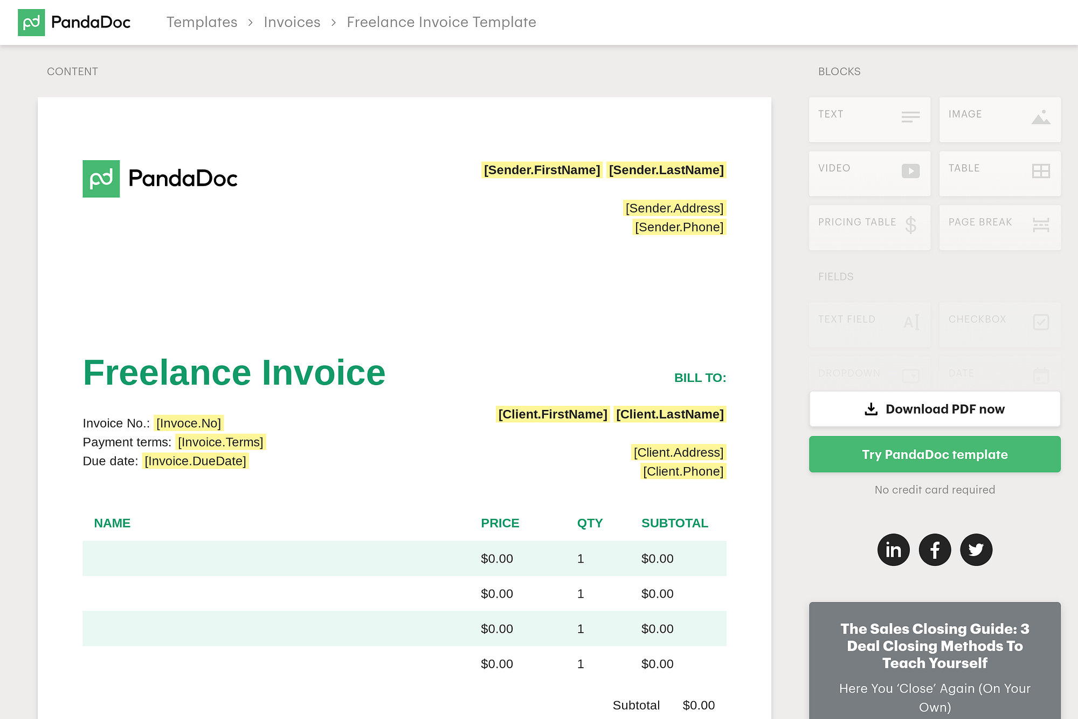This screenshot has height=719, width=1078.
Task: Click the [Client.FirstName] placeholder
Action: (552, 414)
